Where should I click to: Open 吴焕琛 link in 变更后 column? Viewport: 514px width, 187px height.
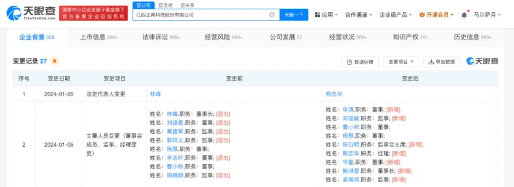pyautogui.click(x=351, y=179)
